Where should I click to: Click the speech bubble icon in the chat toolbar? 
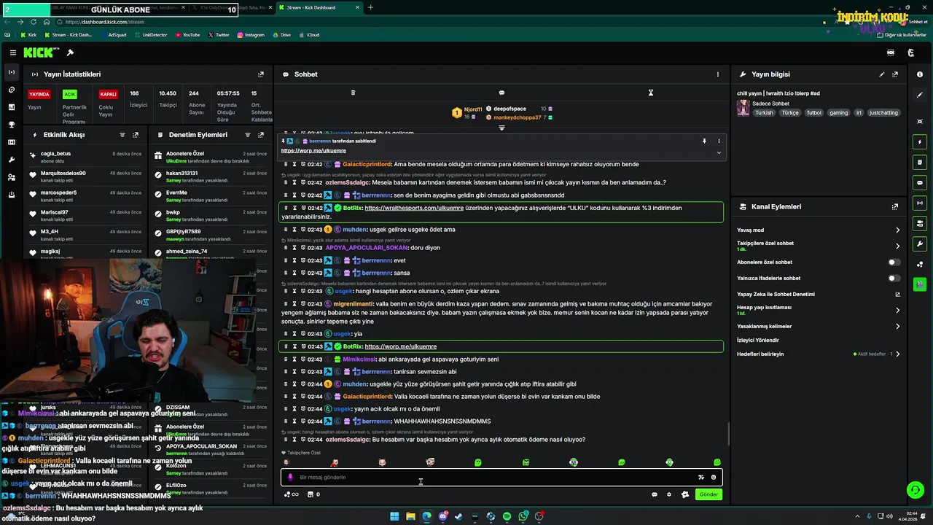501,93
